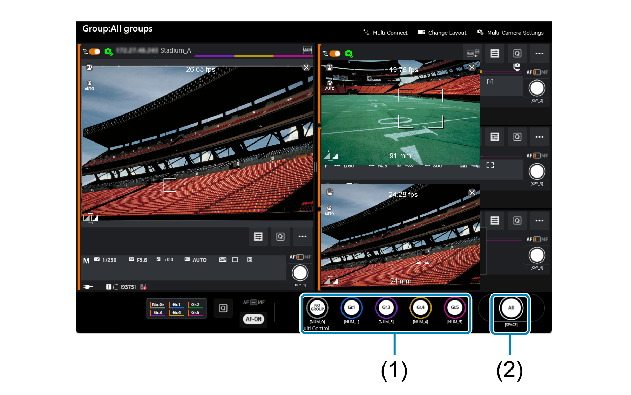Click Gr.4 group shutter button
The height and width of the screenshot is (395, 631).
pyautogui.click(x=420, y=307)
